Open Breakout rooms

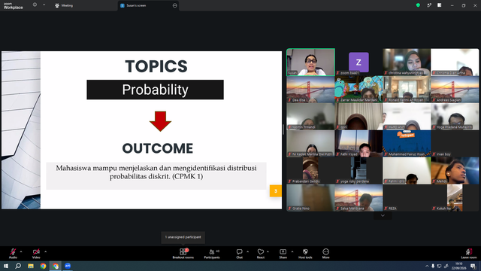[x=183, y=254]
